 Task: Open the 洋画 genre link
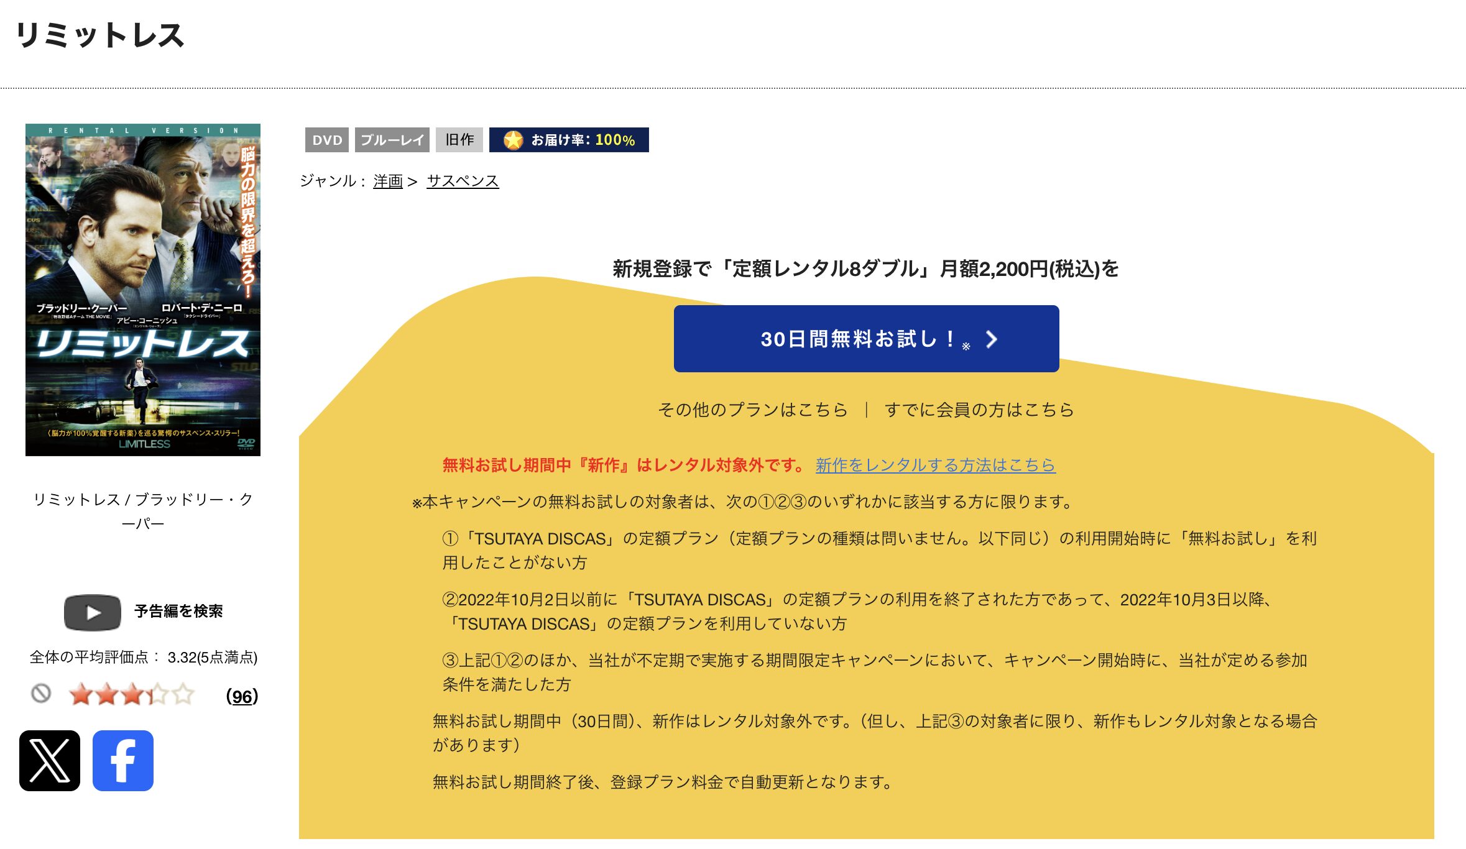click(388, 181)
